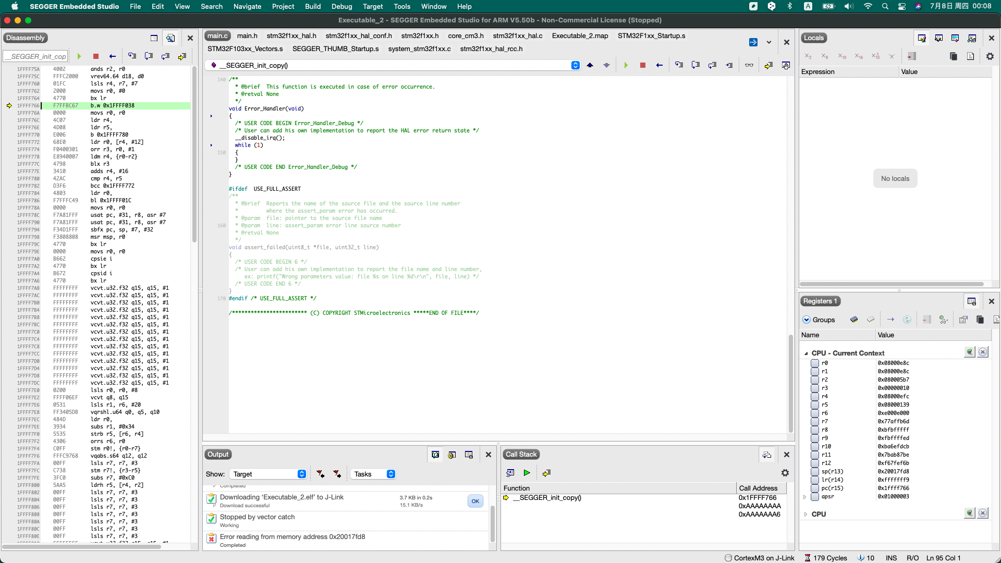Open editor tab list chevron dropdown
This screenshot has height=563, width=1001.
[x=769, y=42]
